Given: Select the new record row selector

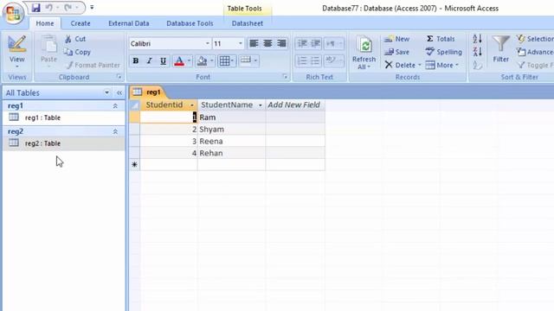Looking at the screenshot, I should click(135, 165).
